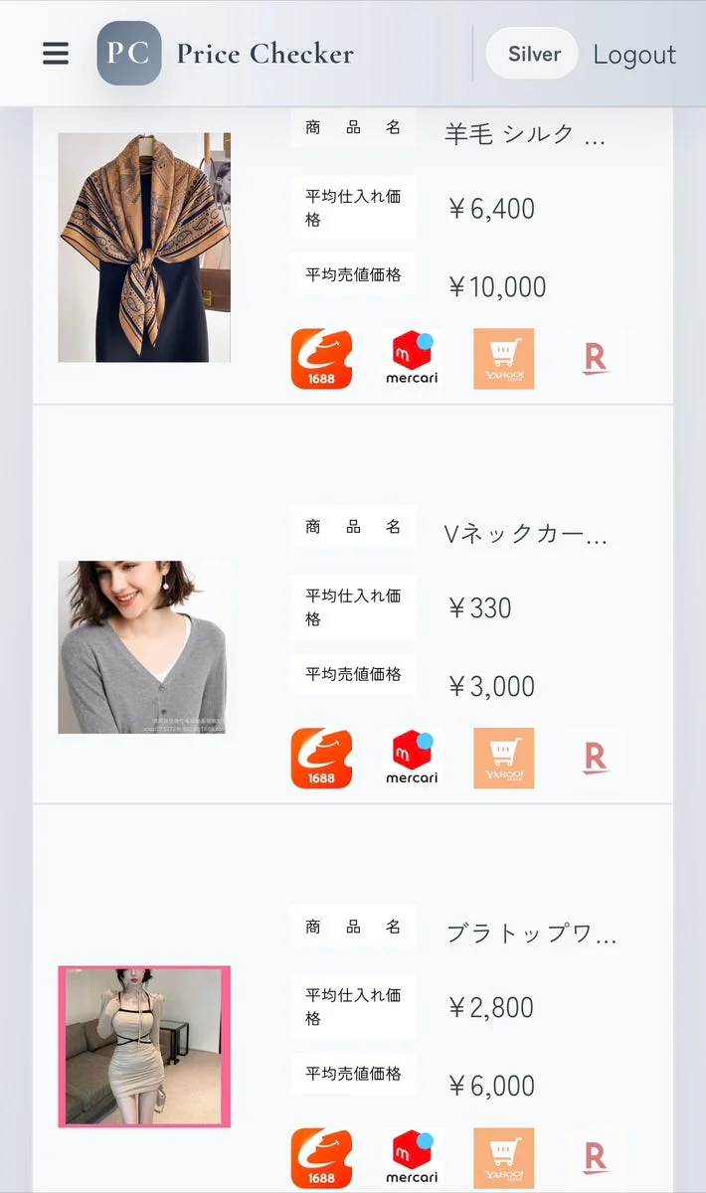Image resolution: width=706 pixels, height=1193 pixels.
Task: View Rakuten results for the wool silk scarf
Action: pos(594,359)
